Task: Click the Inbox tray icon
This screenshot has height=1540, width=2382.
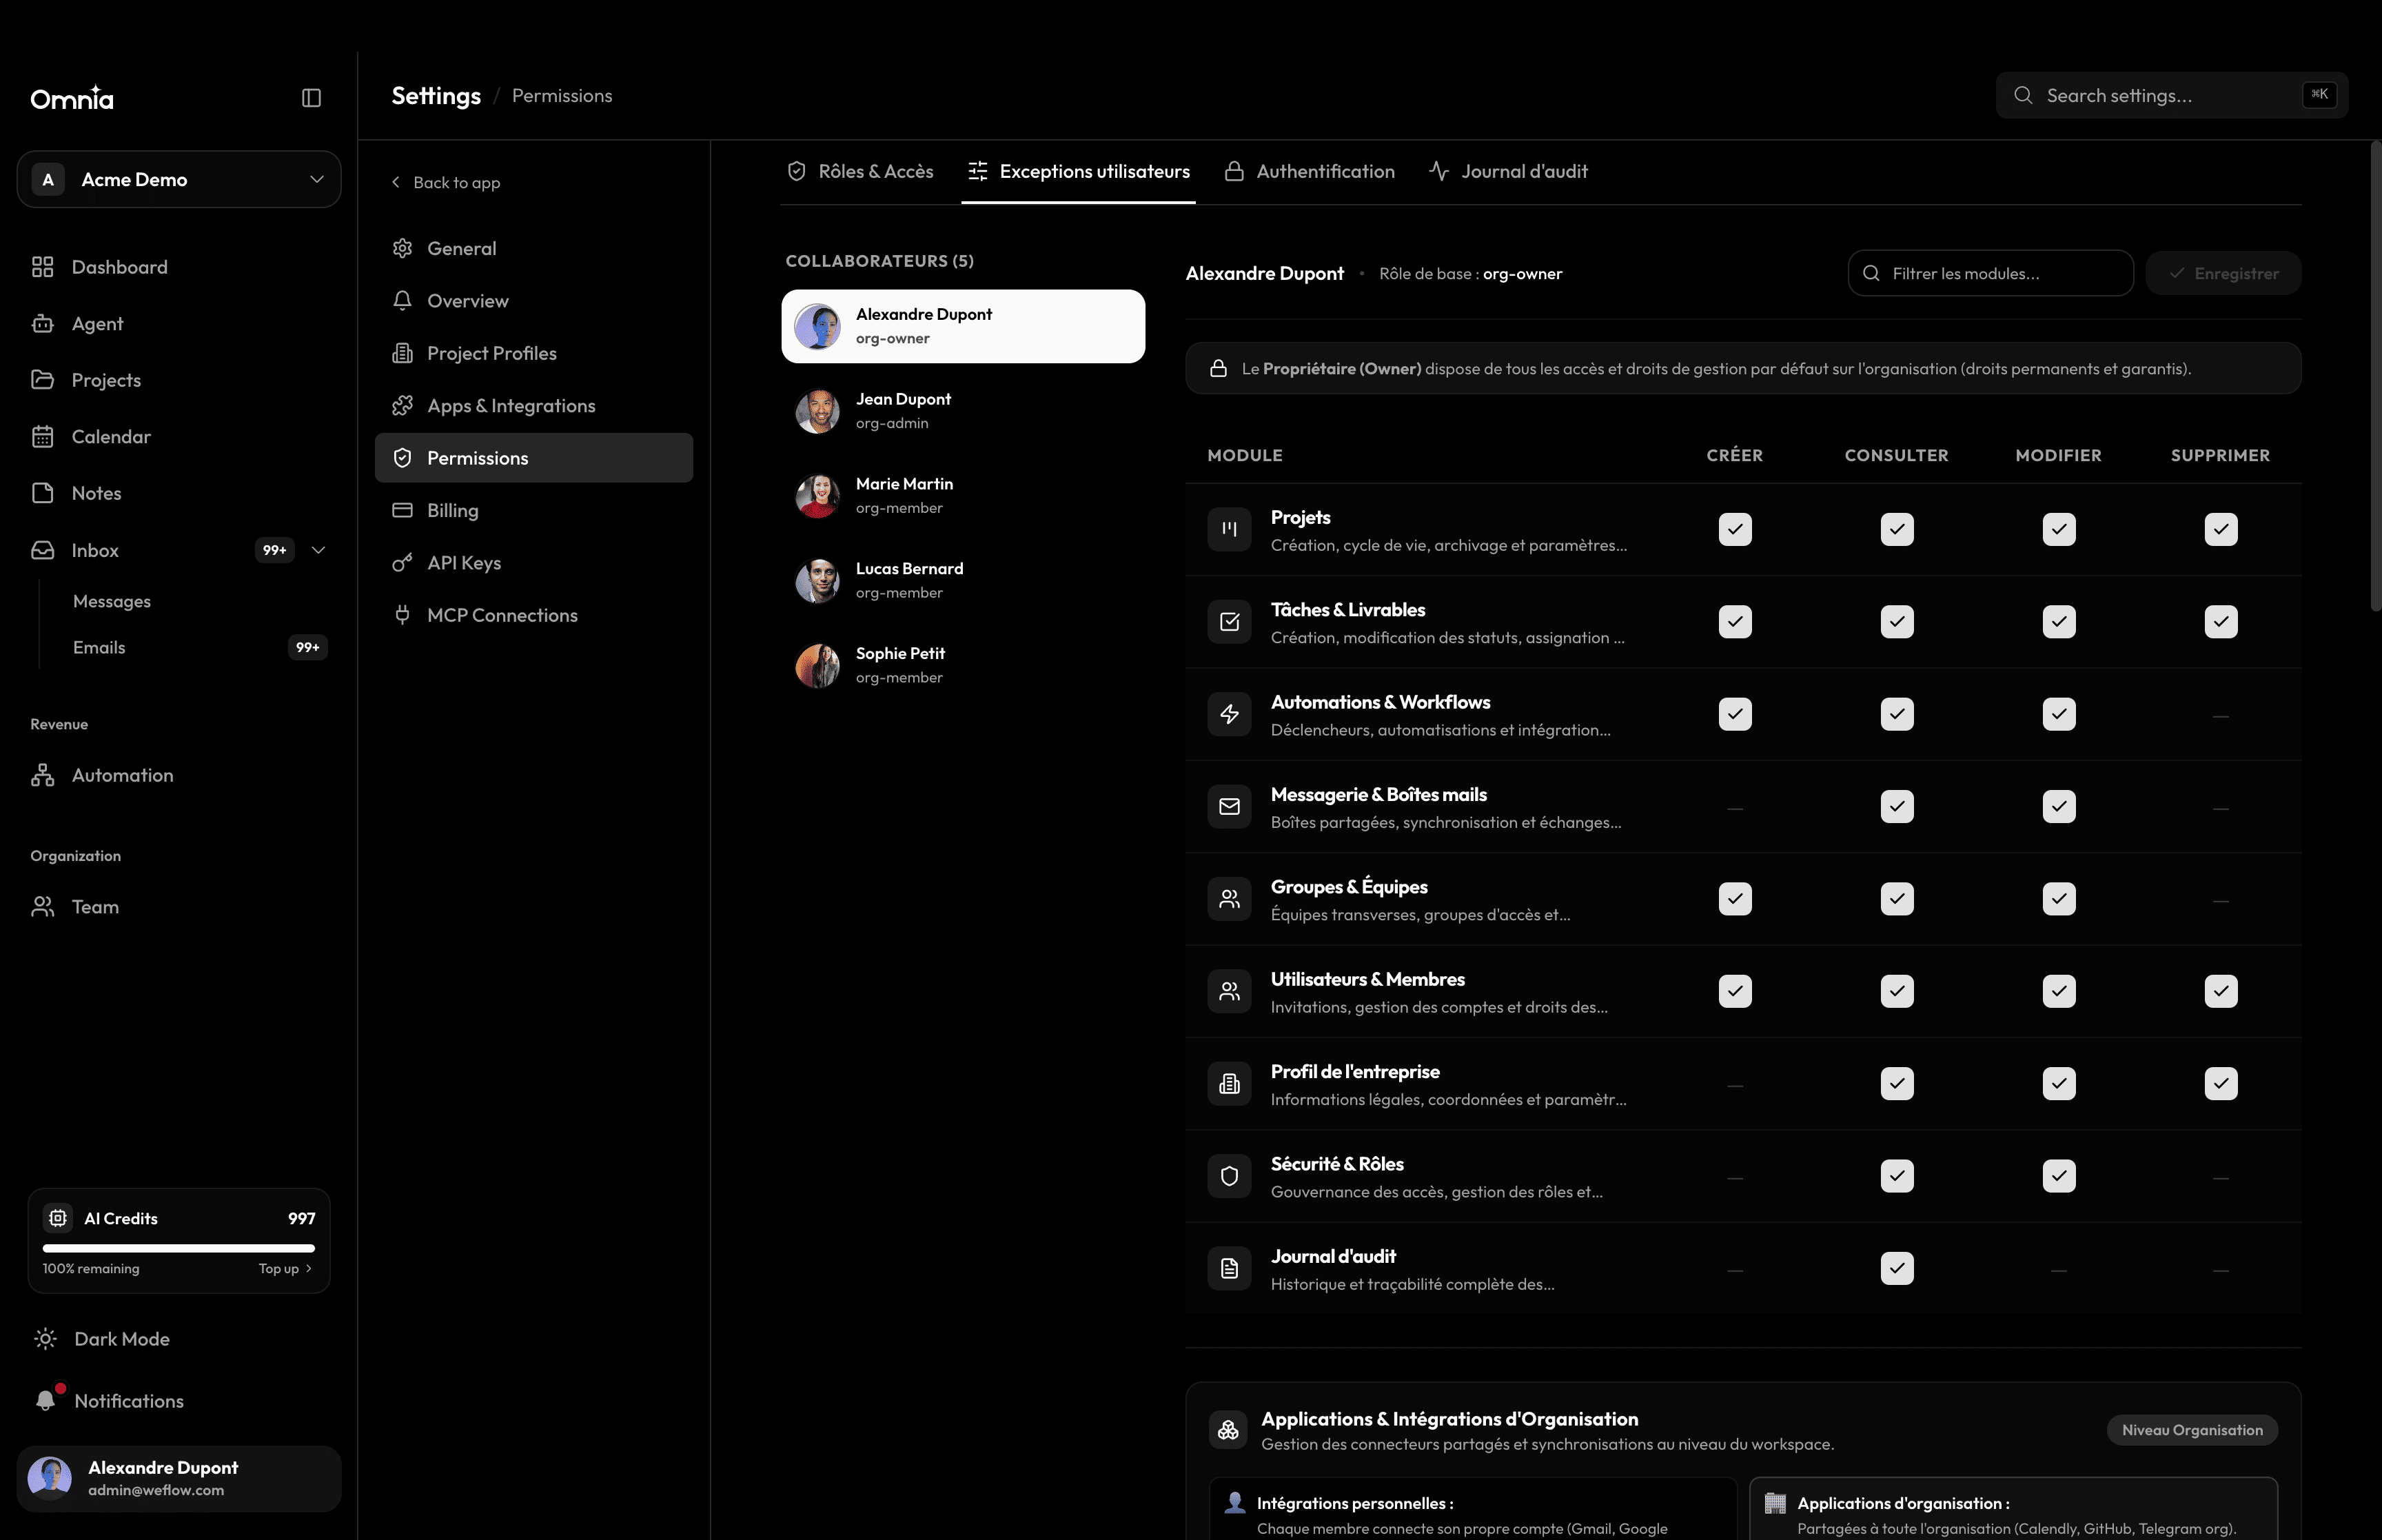Action: click(42, 550)
